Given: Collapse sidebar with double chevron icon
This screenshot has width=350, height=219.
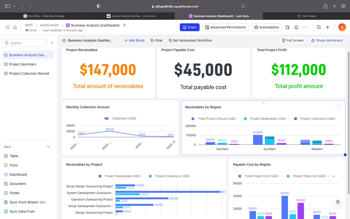Looking at the screenshot, I should tap(52, 43).
